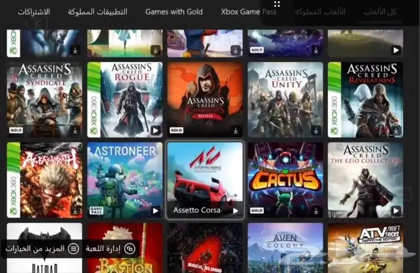Click إدارة اللعبة button
The image size is (420, 273).
(110, 249)
